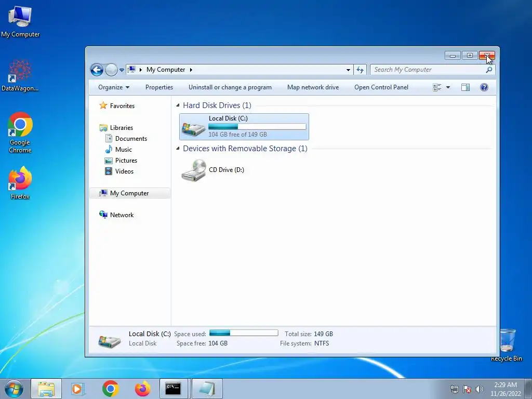532x399 pixels.
Task: Close the My Computer window
Action: click(x=487, y=55)
